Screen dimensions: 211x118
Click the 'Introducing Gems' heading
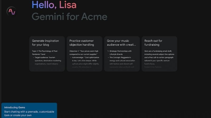pos(15,108)
